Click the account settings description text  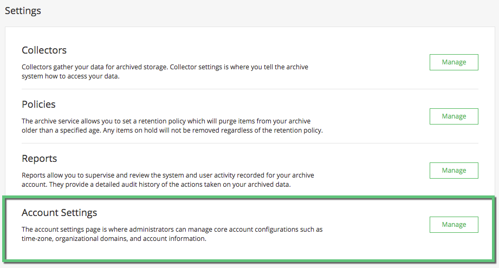(172, 234)
